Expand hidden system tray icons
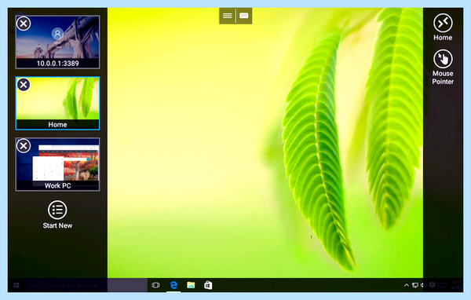Image resolution: width=471 pixels, height=300 pixels. (407, 285)
